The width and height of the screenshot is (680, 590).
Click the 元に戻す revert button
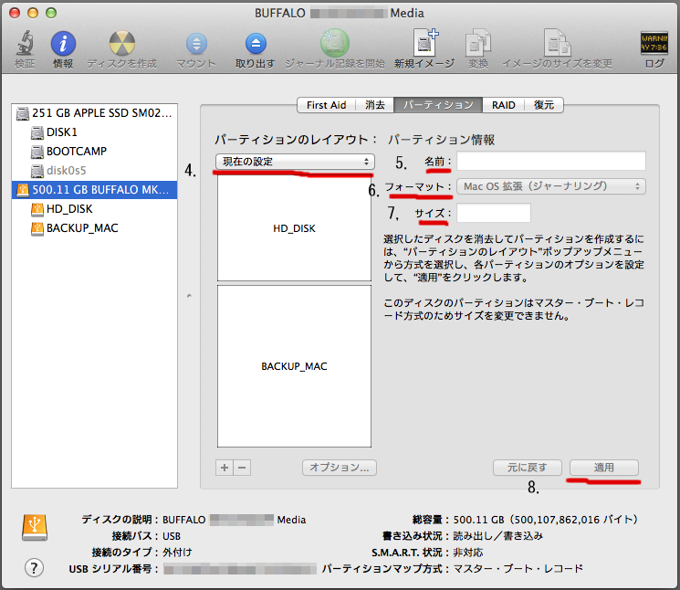click(528, 468)
